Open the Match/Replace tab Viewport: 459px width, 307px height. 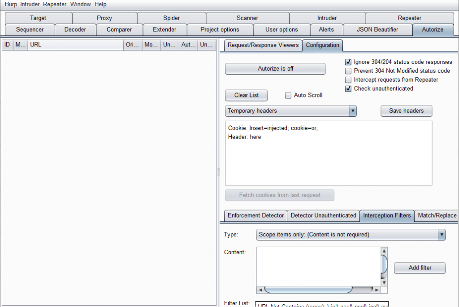[x=437, y=216]
